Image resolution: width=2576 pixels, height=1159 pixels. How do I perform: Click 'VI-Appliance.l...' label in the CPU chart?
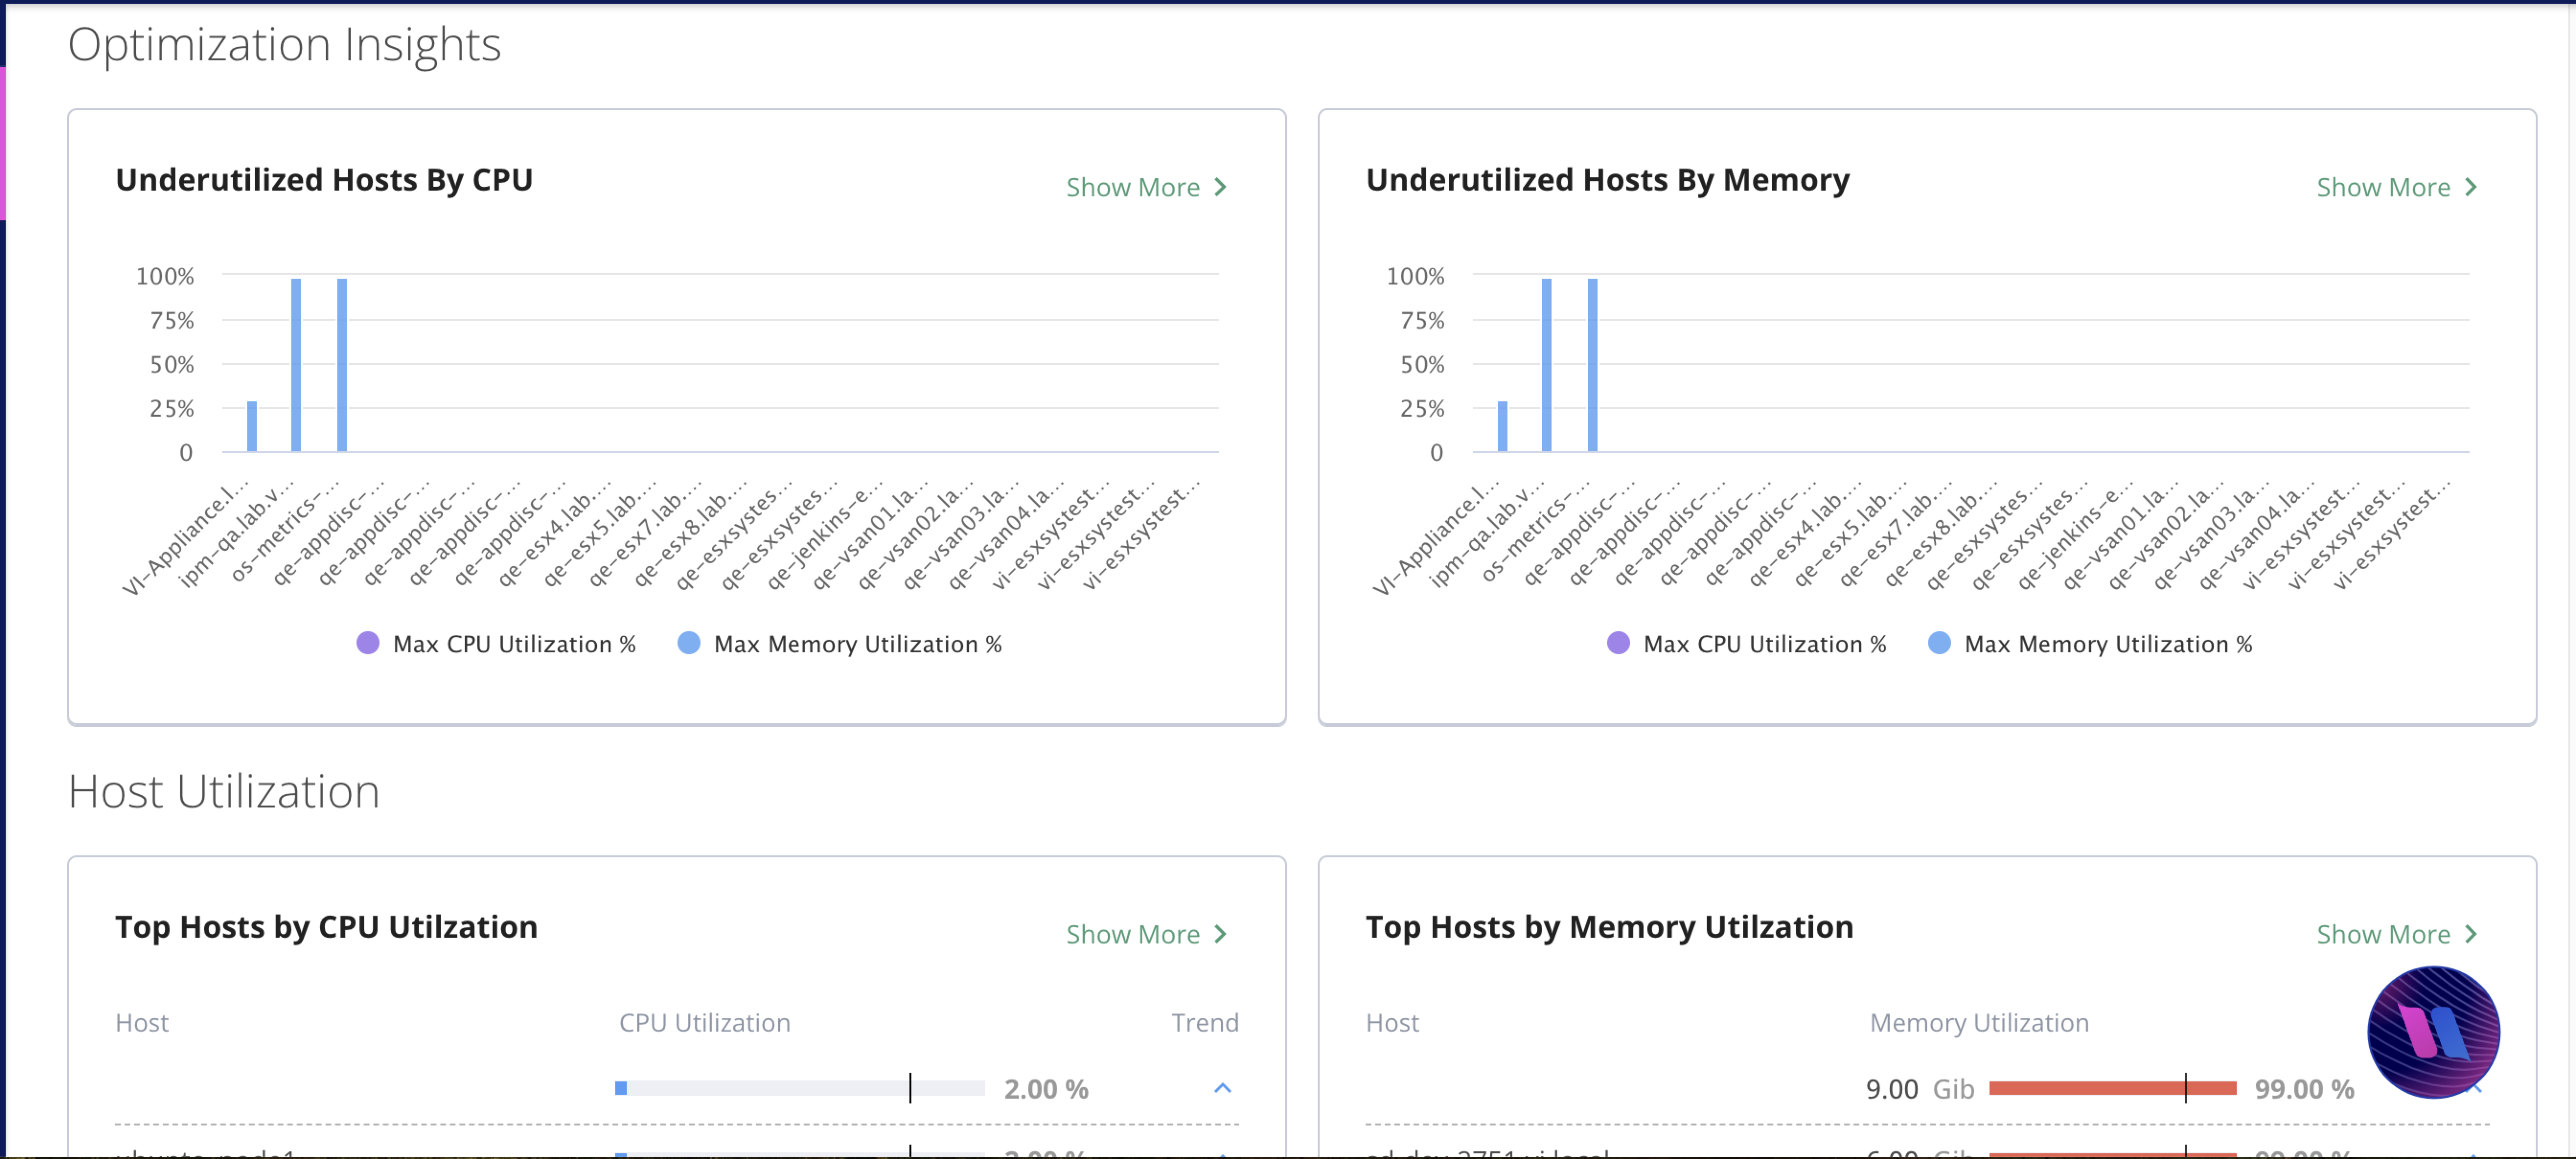[186, 540]
